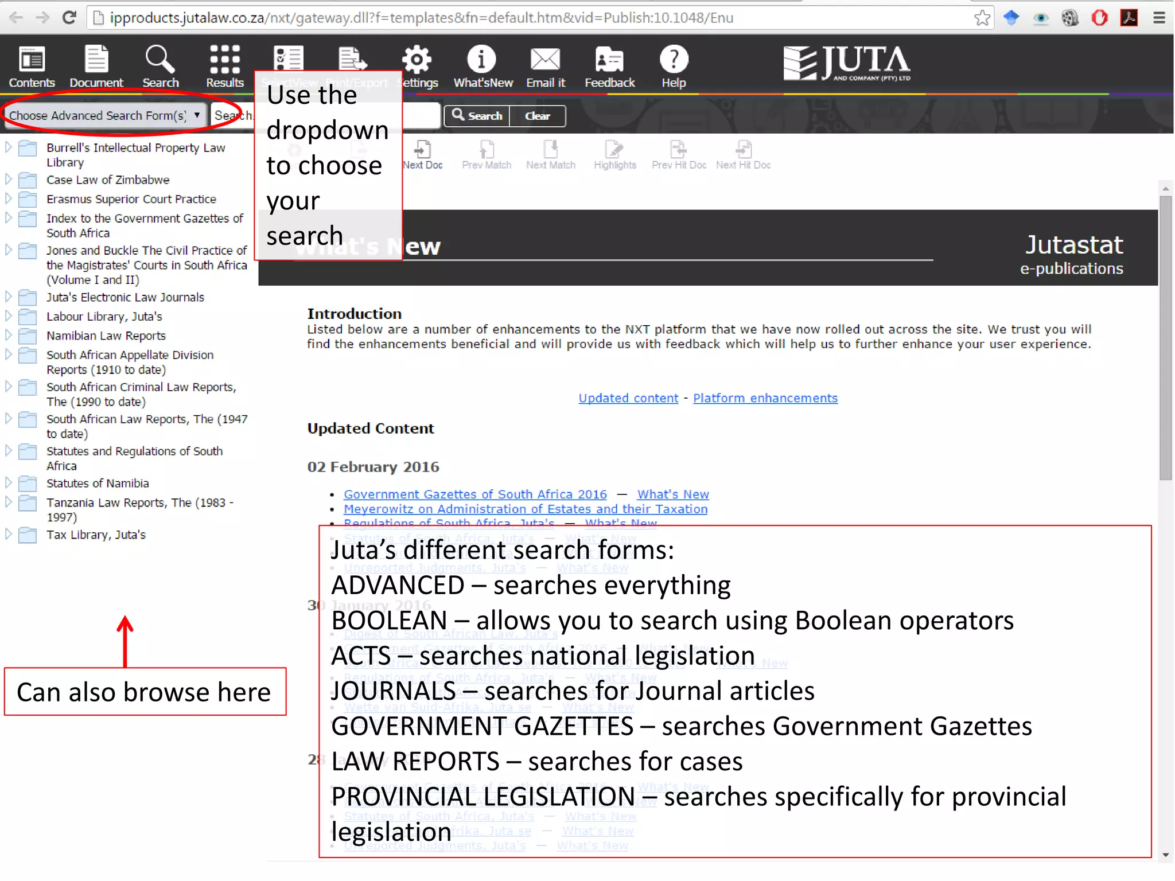This screenshot has width=1175, height=881.
Task: Click the eye extension icon
Action: point(1041,18)
